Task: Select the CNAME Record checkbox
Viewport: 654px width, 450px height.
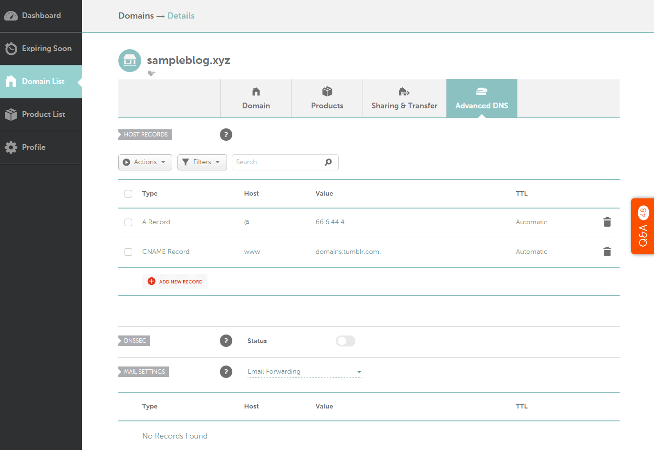Action: [128, 252]
